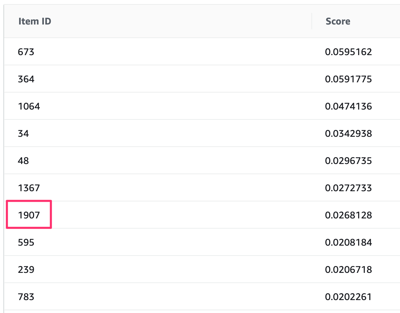Select the score 0.0591775 cell
400x313 pixels.
[348, 79]
